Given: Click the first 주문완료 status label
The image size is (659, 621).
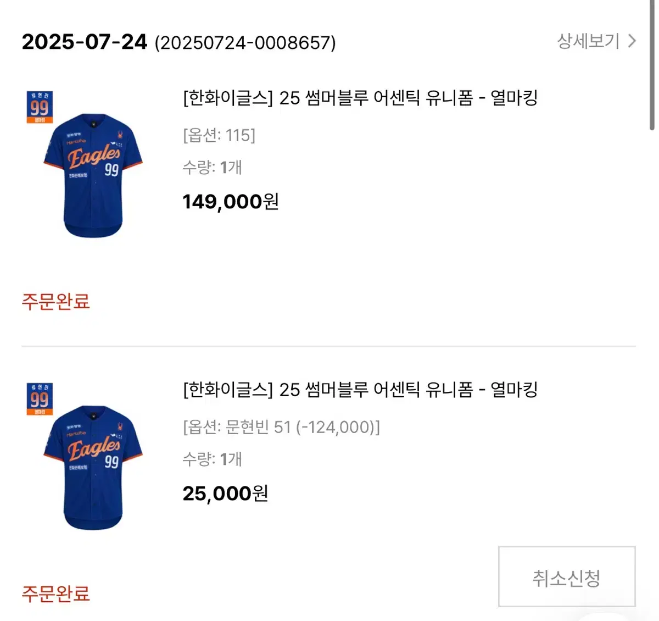Looking at the screenshot, I should point(56,302).
